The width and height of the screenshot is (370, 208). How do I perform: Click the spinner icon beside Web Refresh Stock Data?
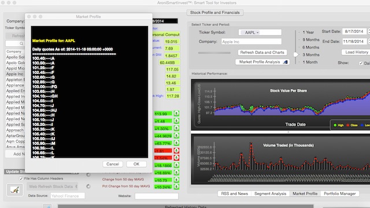click(x=88, y=186)
